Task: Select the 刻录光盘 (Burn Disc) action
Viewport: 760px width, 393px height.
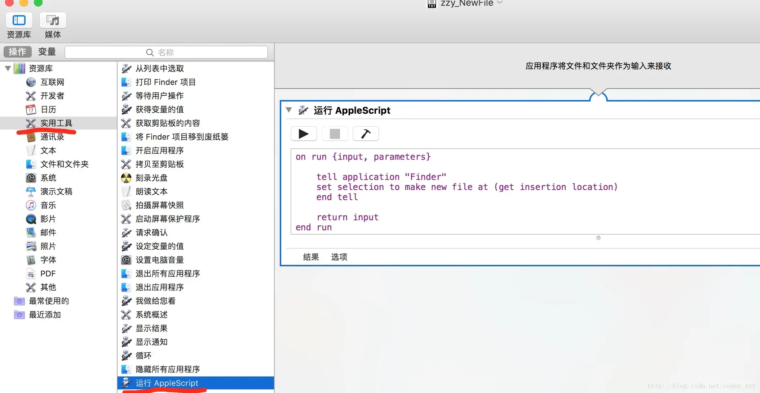Action: [x=150, y=178]
